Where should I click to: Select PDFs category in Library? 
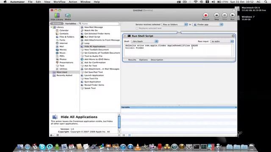coord(62,56)
